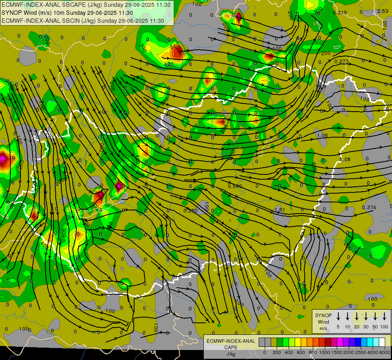Pick the violet-purple swatch left of 2000
Image resolution: width=392 pixels, height=360 pixels.
point(346,342)
